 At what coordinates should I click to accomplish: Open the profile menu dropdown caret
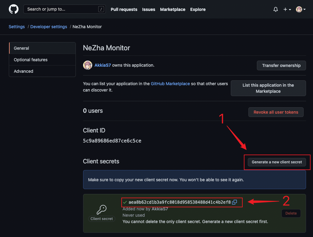[304, 9]
